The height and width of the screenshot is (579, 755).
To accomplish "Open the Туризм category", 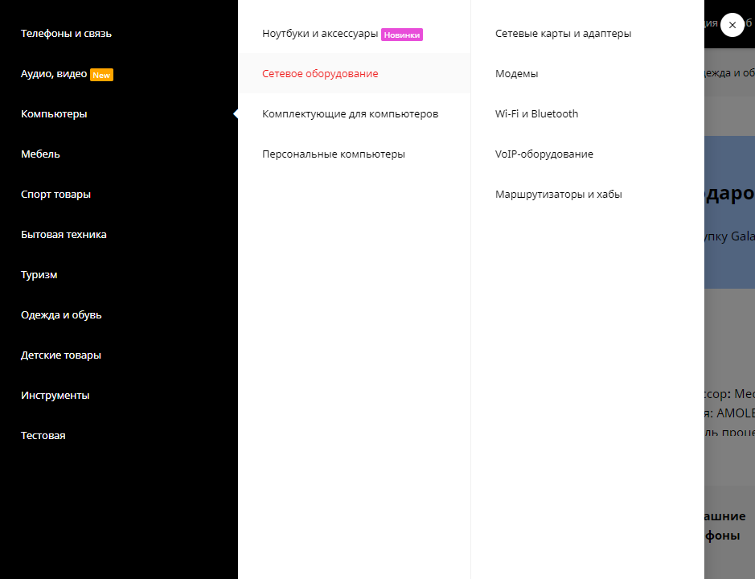I will tap(39, 275).
